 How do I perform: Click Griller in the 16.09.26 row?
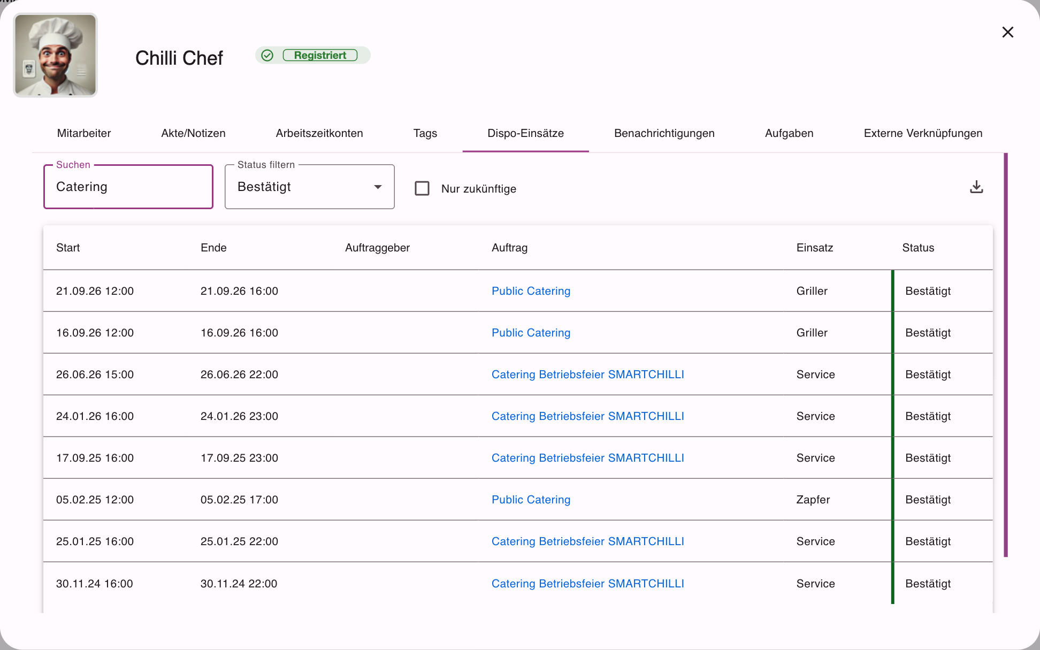812,333
